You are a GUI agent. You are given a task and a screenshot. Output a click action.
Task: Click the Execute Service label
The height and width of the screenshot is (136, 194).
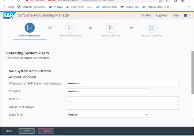tap(111, 35)
